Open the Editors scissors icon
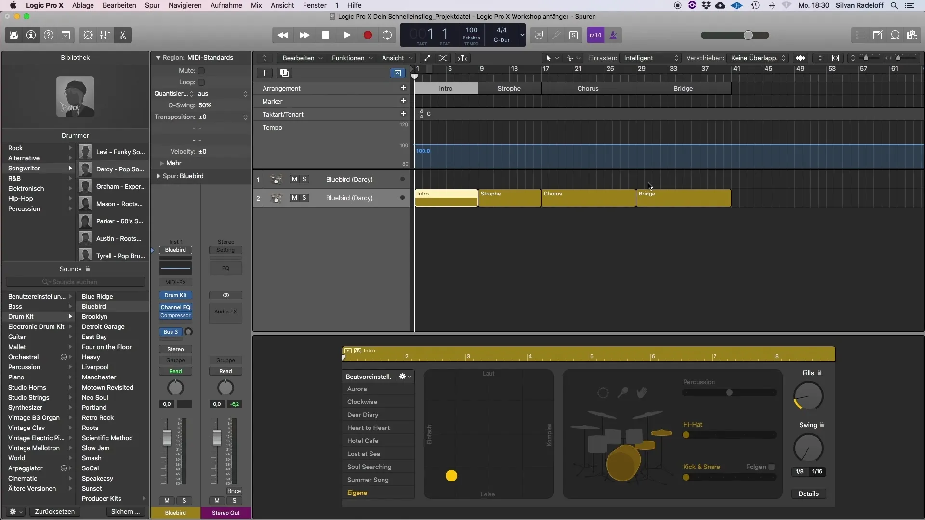Viewport: 925px width, 520px height. [x=122, y=35]
